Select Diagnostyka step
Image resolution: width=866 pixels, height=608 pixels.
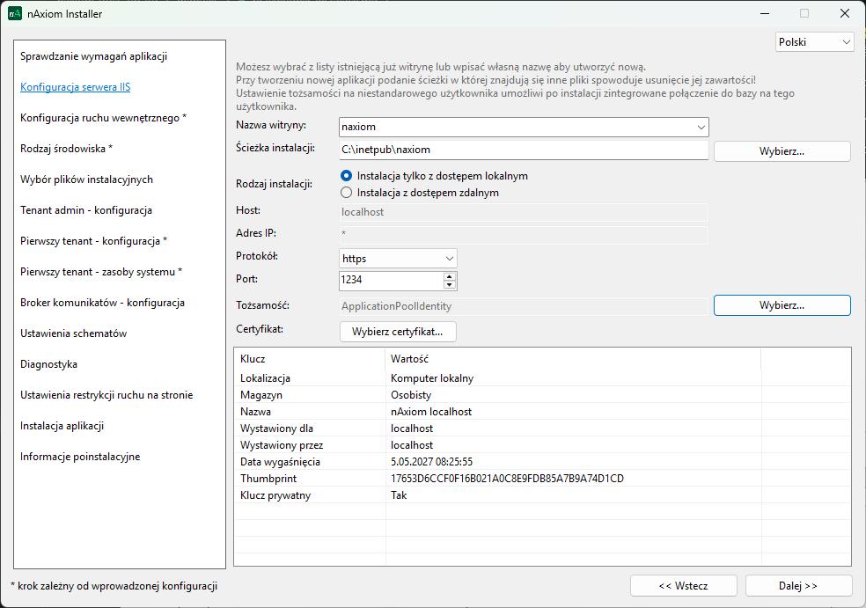48,364
